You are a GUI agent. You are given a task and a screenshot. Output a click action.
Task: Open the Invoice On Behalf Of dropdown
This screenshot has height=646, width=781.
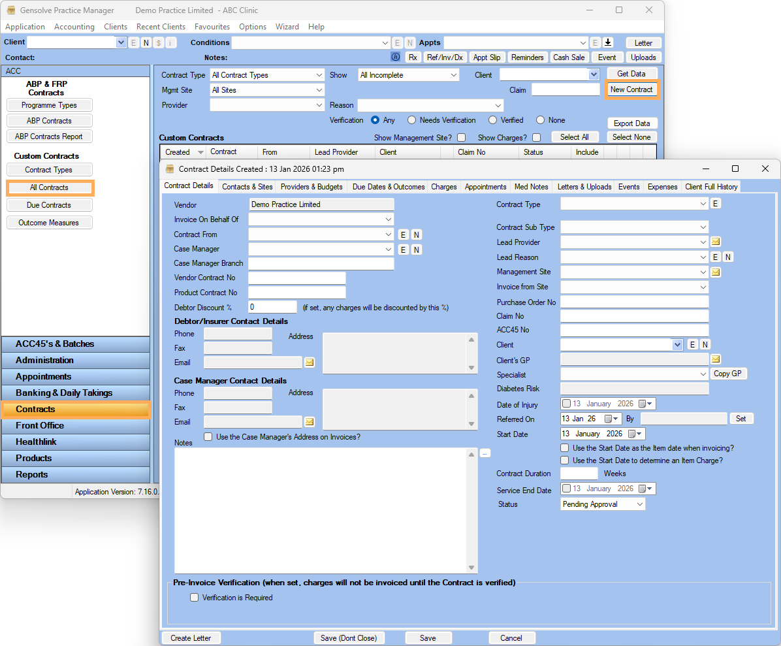(x=388, y=219)
